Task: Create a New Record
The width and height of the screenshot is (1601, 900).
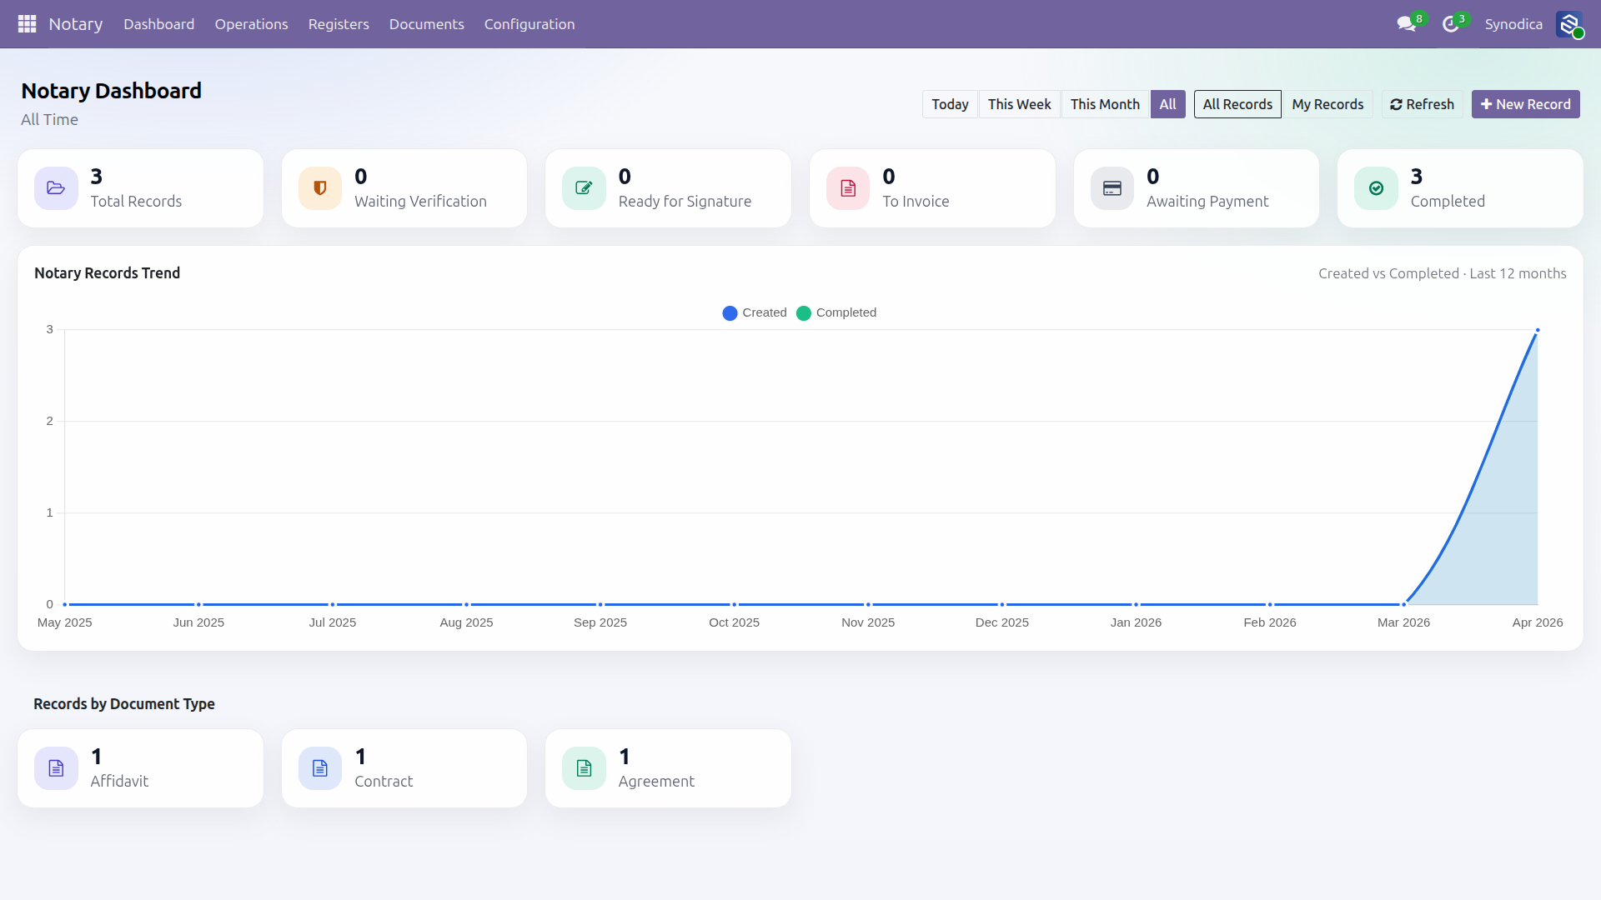Action: coord(1525,104)
